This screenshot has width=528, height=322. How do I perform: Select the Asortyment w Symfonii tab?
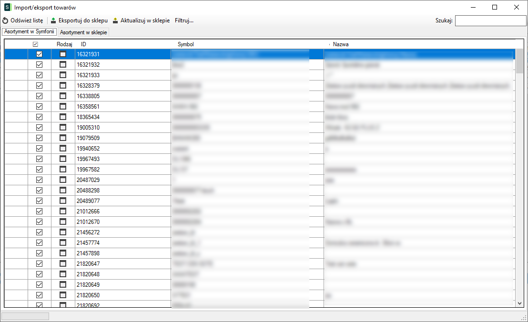(x=29, y=31)
